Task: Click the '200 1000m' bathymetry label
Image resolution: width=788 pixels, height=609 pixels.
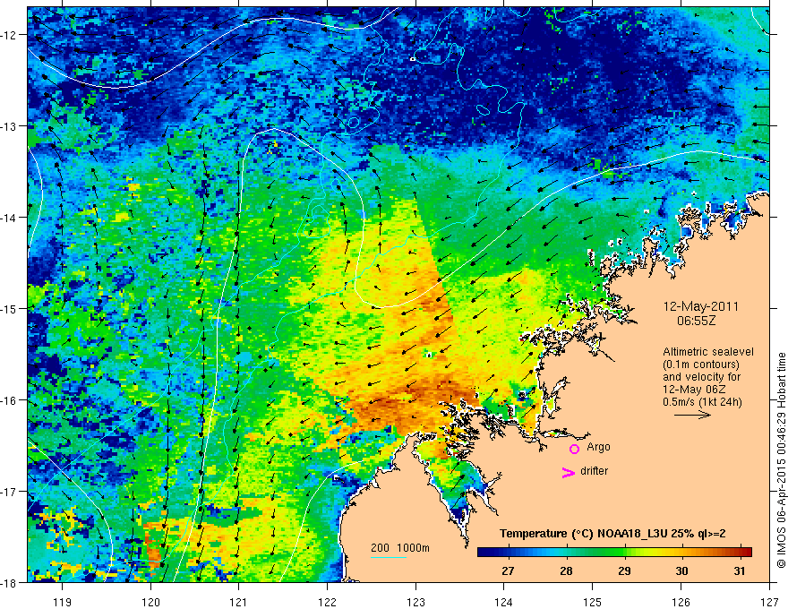Action: (400, 548)
